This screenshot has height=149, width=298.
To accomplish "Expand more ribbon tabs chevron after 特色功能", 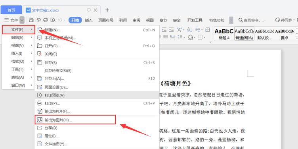I will [231, 20].
